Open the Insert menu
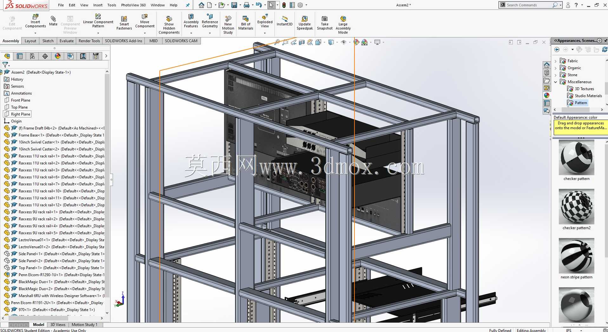This screenshot has height=332, width=608. pyautogui.click(x=98, y=5)
